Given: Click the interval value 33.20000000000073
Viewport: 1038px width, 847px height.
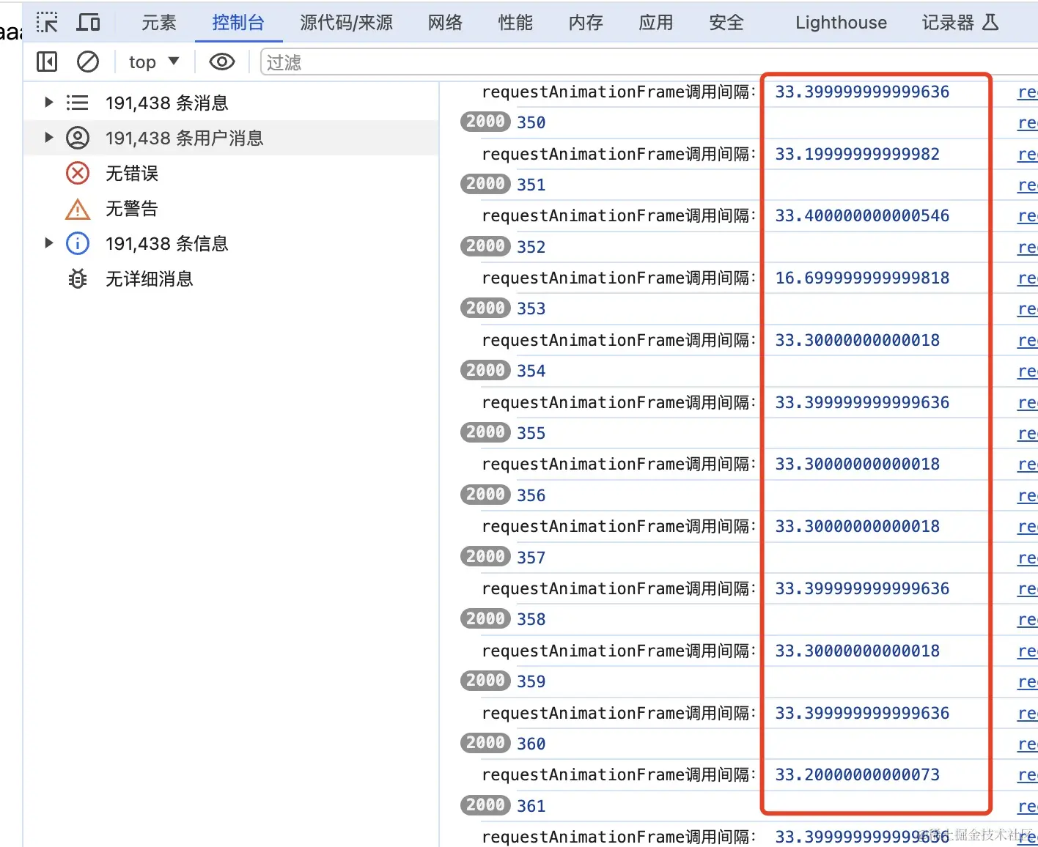Looking at the screenshot, I should coord(858,774).
